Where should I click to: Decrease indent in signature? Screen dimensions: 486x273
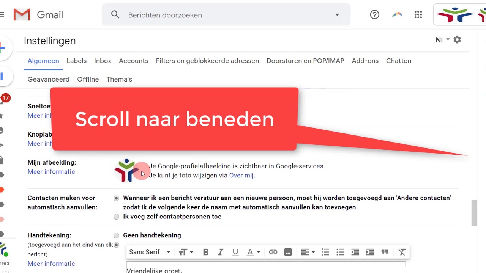(x=355, y=252)
